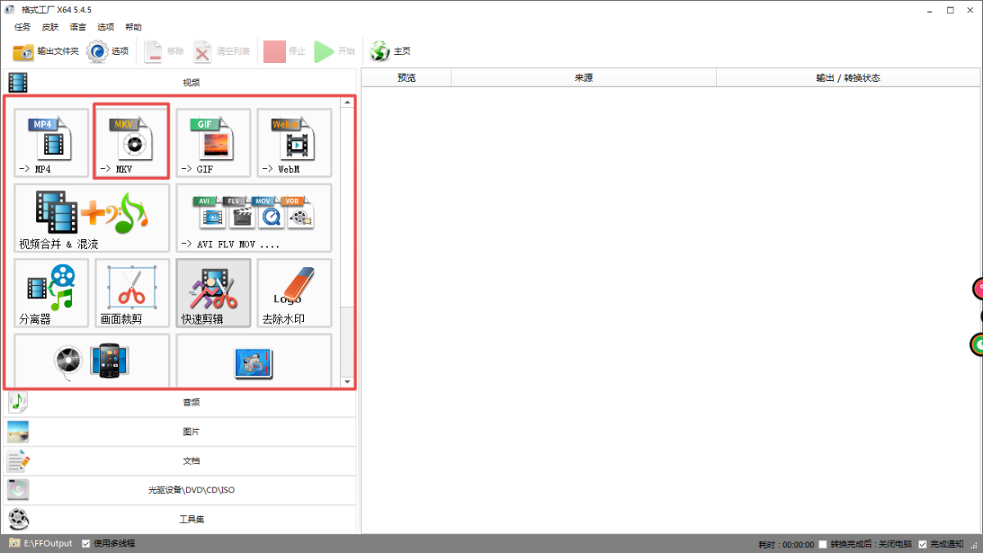The width and height of the screenshot is (983, 553).
Task: Click the 清空列表 clear list button
Action: [222, 52]
